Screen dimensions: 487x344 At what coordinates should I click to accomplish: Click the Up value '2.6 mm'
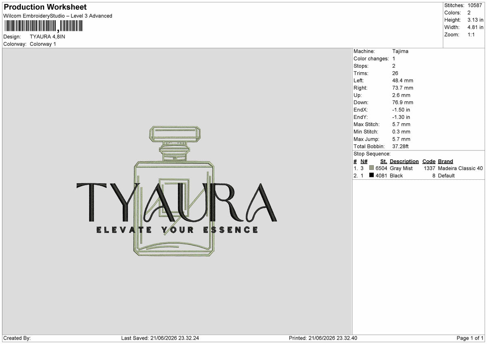tap(401, 95)
